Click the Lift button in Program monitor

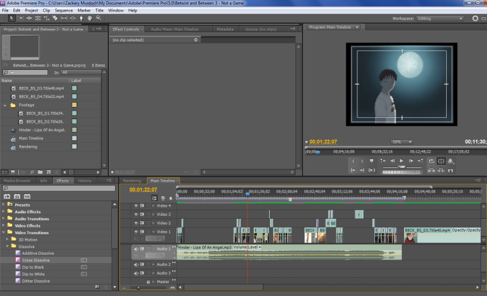(x=432, y=170)
